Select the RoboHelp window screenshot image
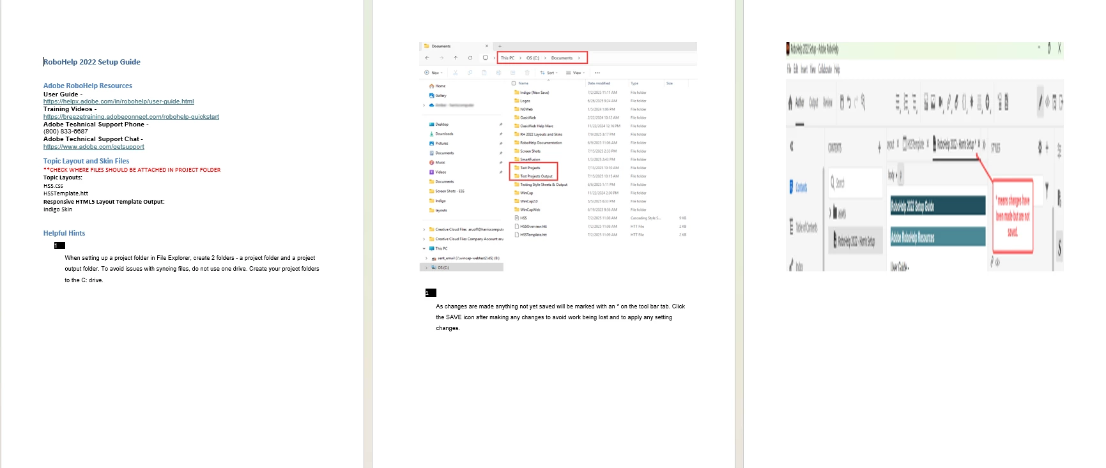Viewport: 1106px width, 468px height. click(x=925, y=156)
